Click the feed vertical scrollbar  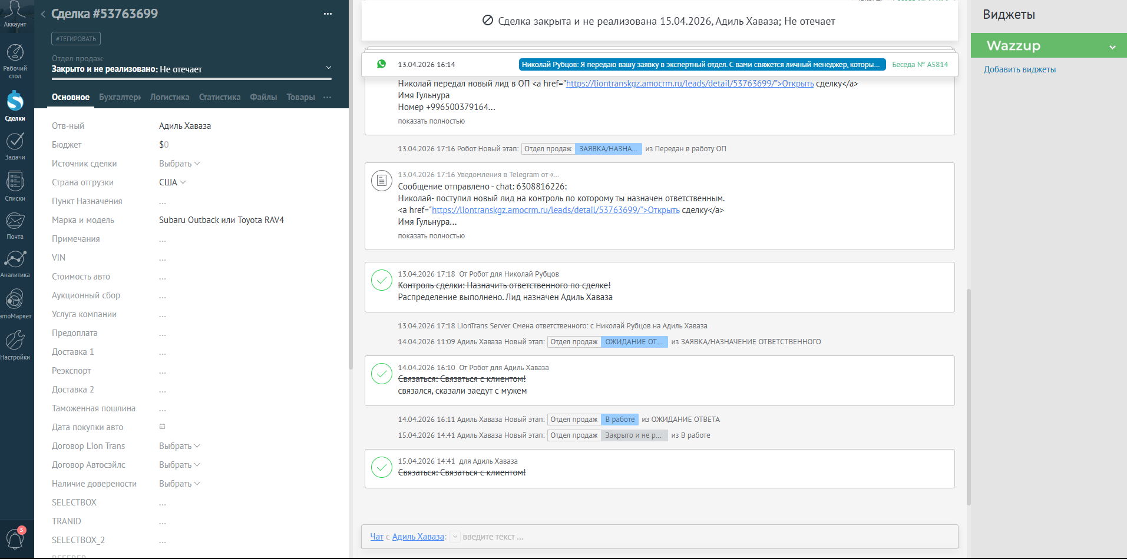pos(969,397)
